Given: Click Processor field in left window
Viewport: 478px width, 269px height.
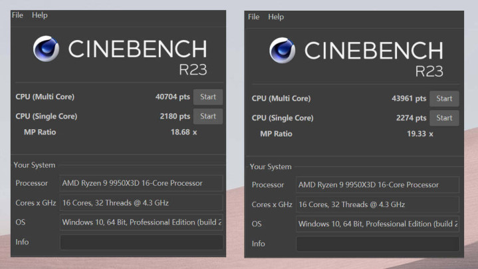Looking at the screenshot, I should click(x=142, y=183).
